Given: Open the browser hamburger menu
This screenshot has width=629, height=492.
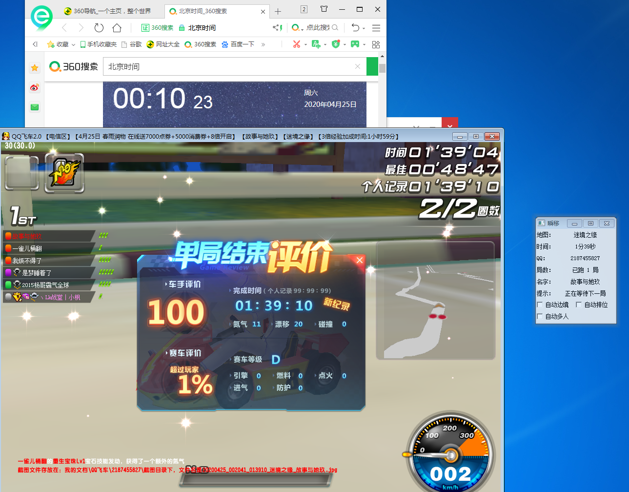Looking at the screenshot, I should (x=376, y=28).
